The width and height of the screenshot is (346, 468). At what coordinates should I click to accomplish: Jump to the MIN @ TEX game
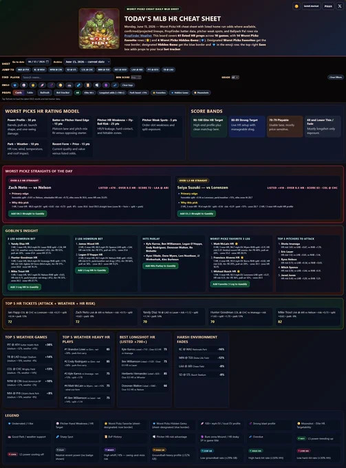coord(104,70)
